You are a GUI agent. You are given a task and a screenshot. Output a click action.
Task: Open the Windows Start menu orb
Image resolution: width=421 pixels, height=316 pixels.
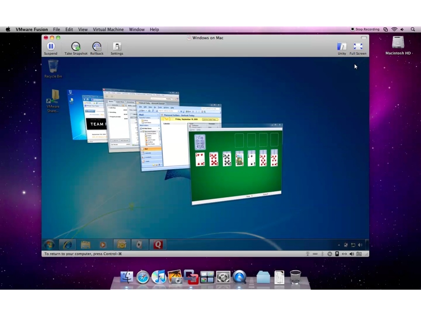(49, 245)
